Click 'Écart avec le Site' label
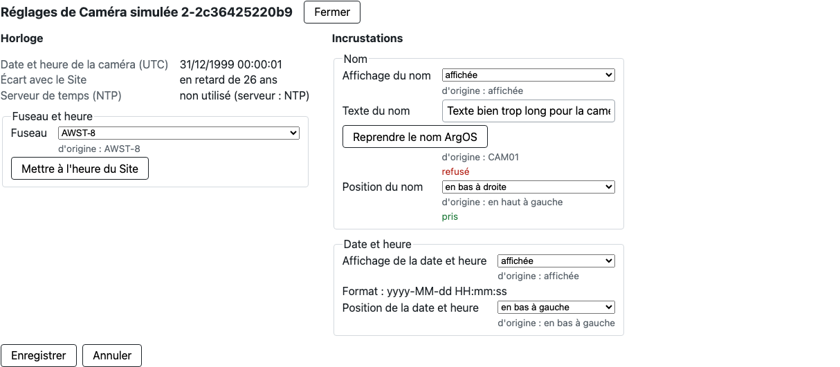The width and height of the screenshot is (840, 367). click(44, 79)
